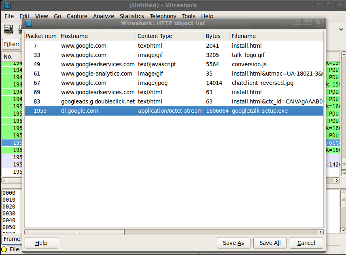Open the File menu
Screen dimensions: 346x255
[9, 16]
